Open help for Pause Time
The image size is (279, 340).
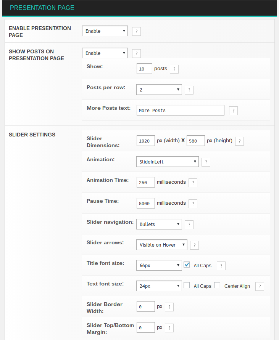193,204
